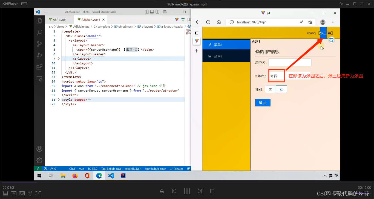Expand folded style scoped block line 38
The height and width of the screenshot is (199, 374).
point(59,100)
